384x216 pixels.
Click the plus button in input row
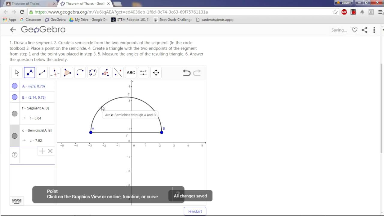pos(42,151)
